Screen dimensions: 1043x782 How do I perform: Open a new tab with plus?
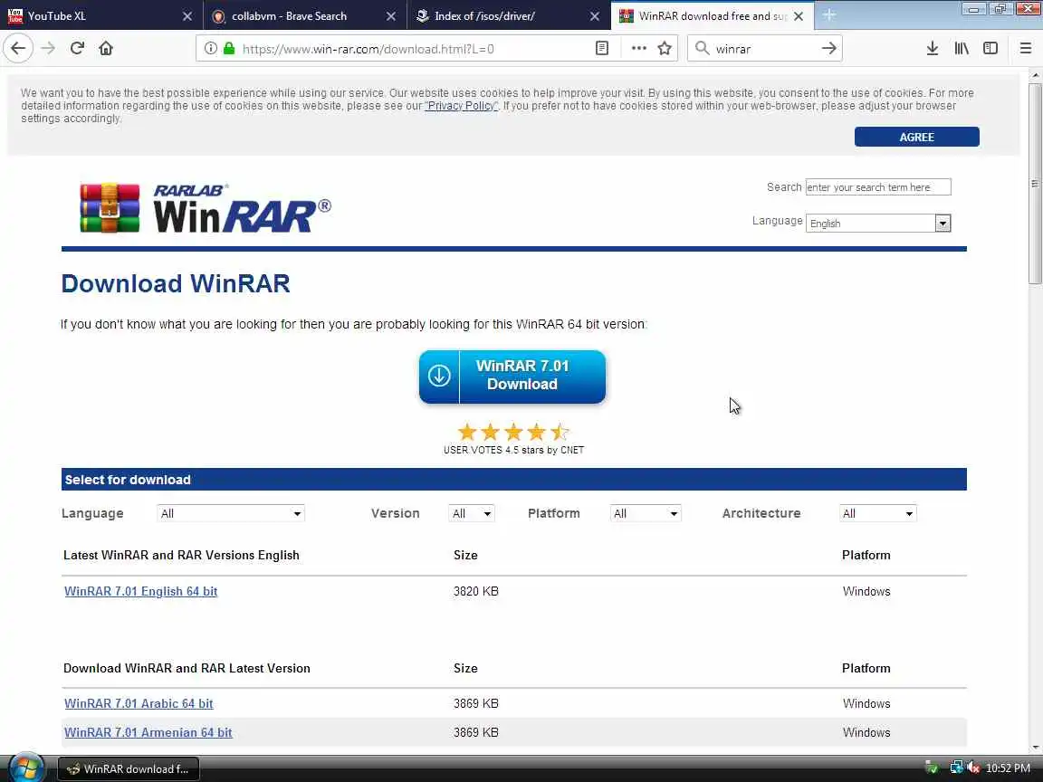tap(828, 15)
